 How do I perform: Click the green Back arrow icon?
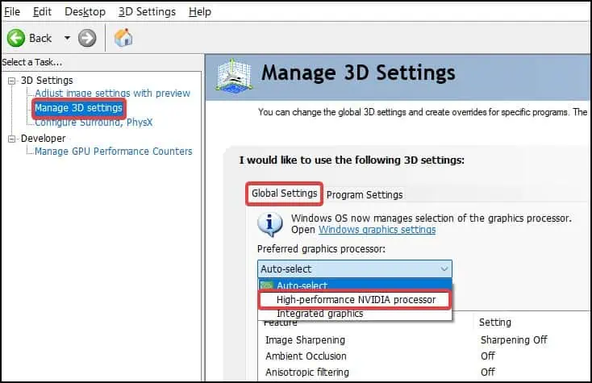click(15, 38)
